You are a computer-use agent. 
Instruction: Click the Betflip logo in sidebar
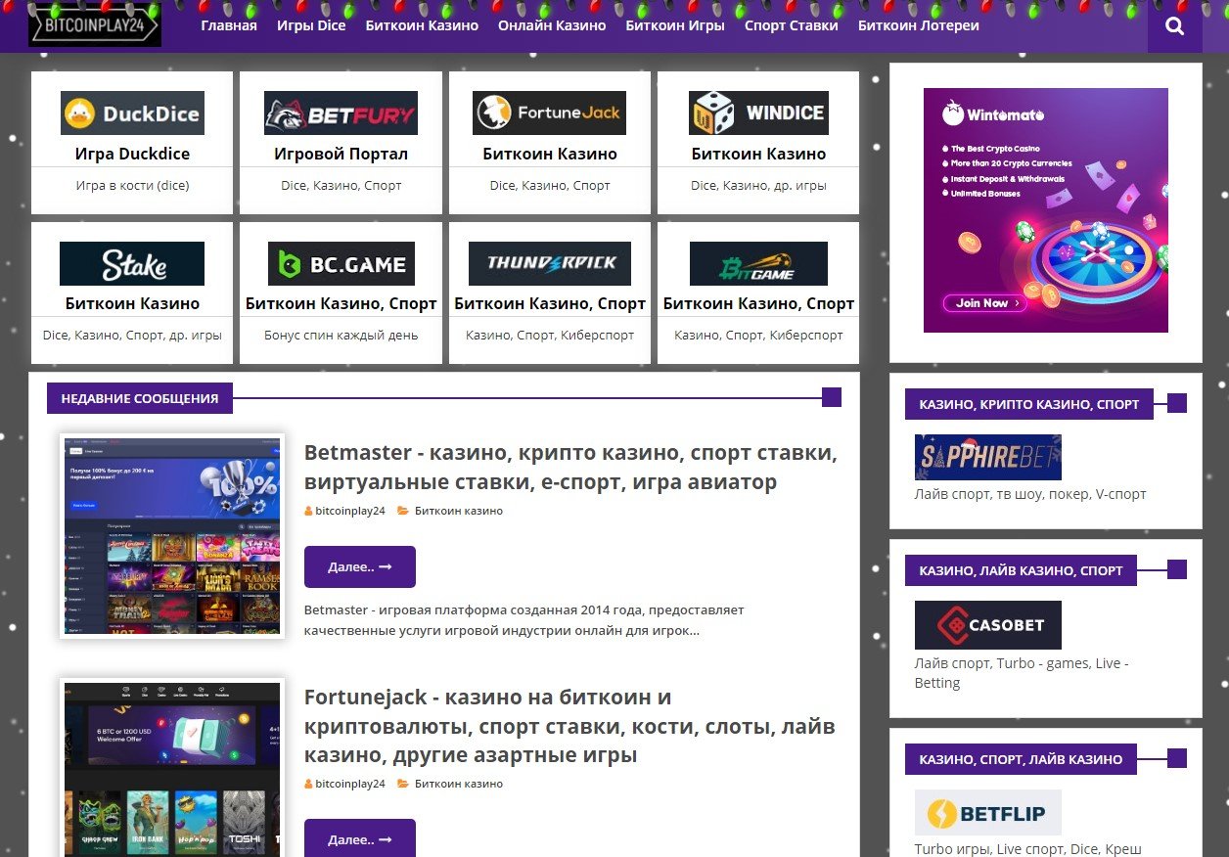pyautogui.click(x=988, y=812)
